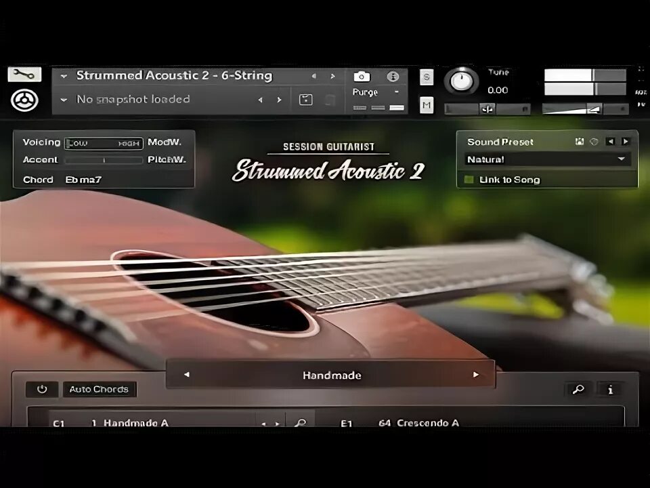Click the master volume slider

pyautogui.click(x=586, y=109)
